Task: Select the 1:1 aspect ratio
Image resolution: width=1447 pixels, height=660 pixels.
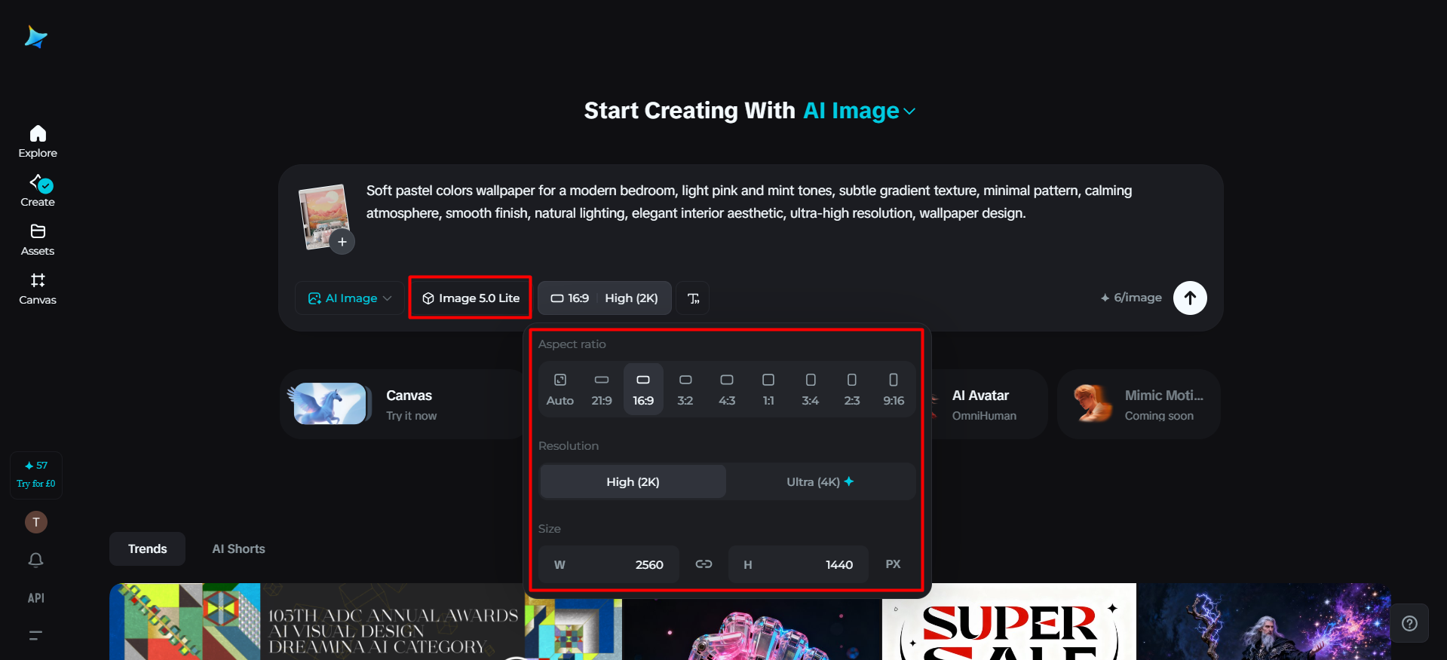Action: click(768, 390)
